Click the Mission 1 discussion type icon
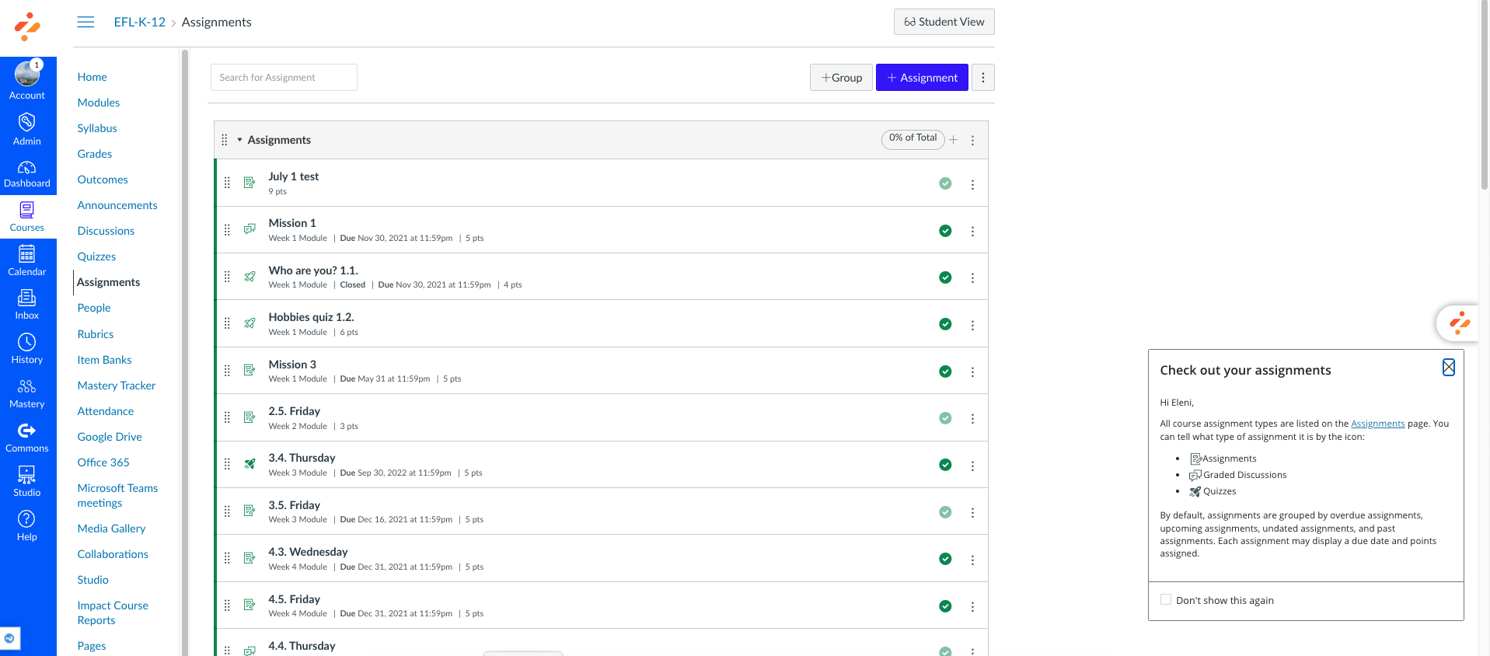The height and width of the screenshot is (656, 1490). (249, 229)
